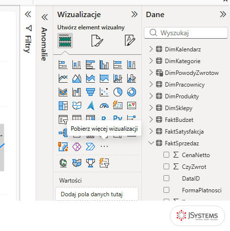
Task: Expand the DimPowodyZwrotow table
Action: [x=151, y=72]
